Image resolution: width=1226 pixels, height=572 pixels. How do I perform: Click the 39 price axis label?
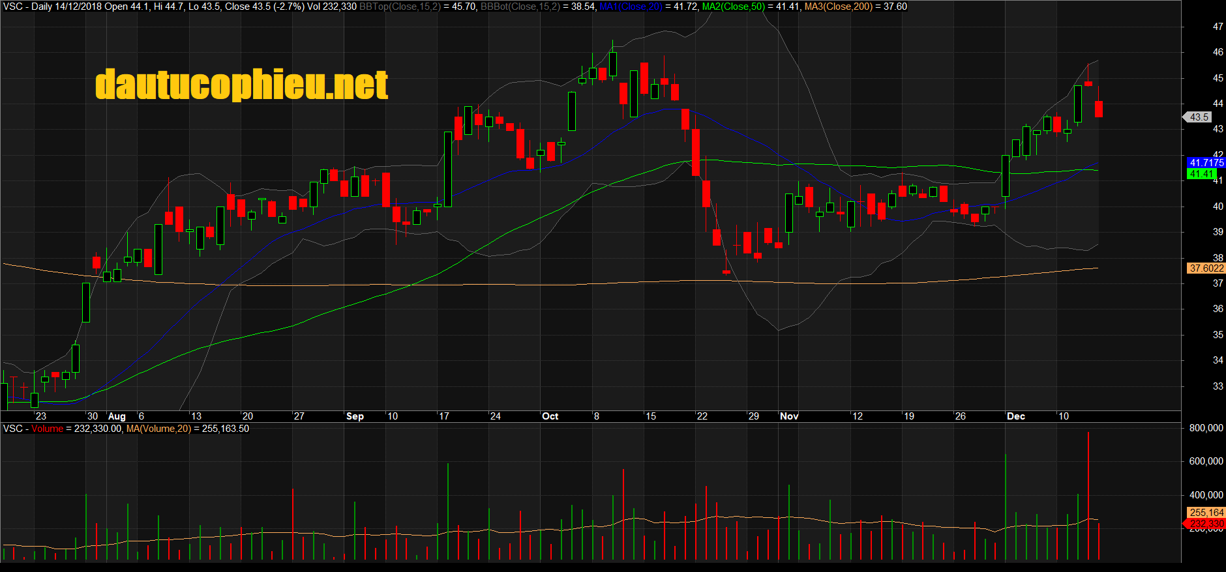1218,232
